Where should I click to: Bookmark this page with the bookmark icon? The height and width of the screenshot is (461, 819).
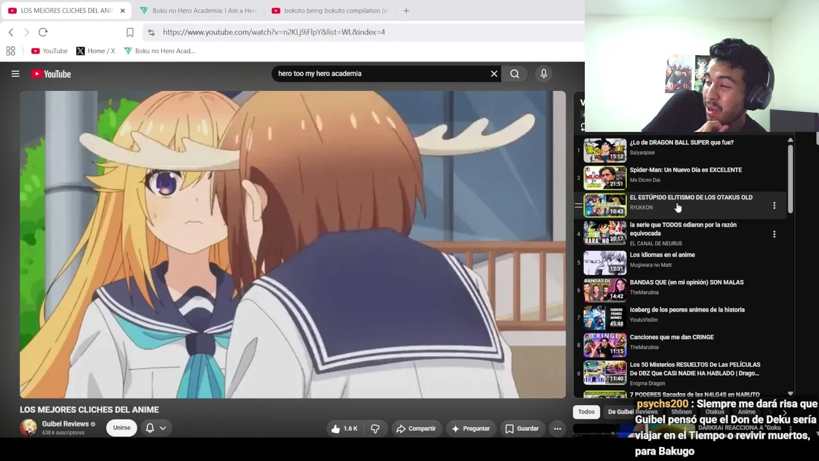point(130,32)
